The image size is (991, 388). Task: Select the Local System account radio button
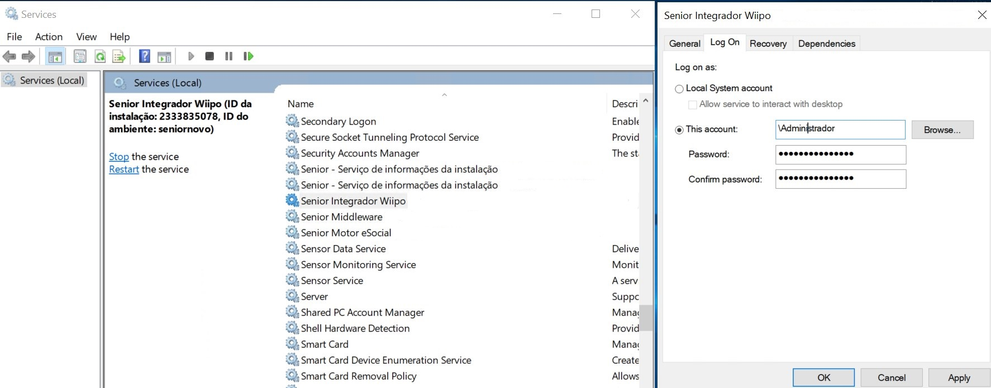[x=679, y=89]
